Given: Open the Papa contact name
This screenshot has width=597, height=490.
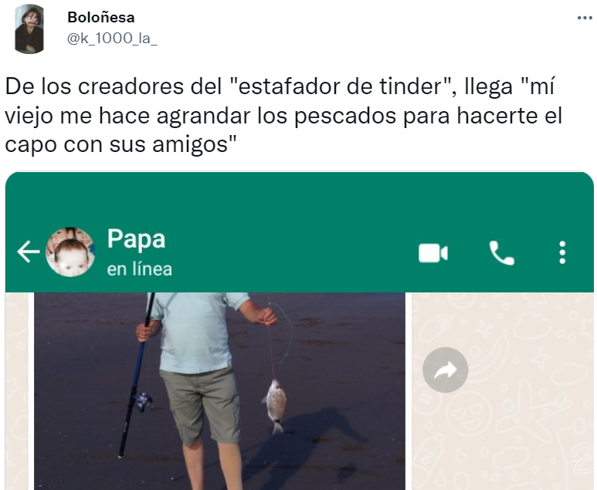Looking at the screenshot, I should click(x=136, y=239).
